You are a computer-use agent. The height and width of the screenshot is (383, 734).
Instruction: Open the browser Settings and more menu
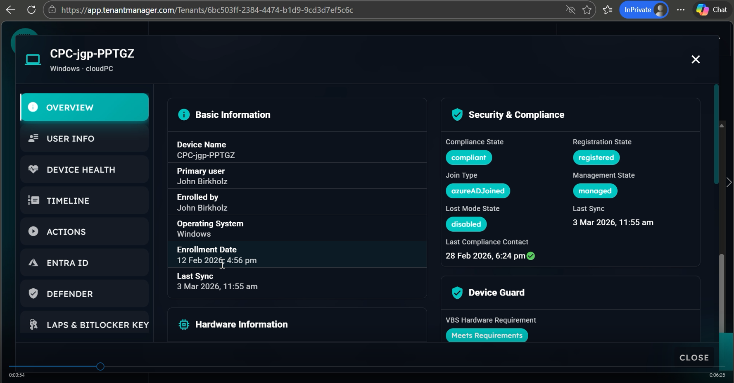681,10
